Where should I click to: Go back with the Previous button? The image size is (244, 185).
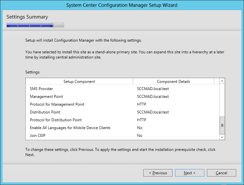158,173
